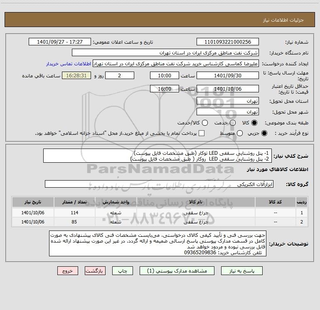
Task: Click the requester name field علیرضا کماسی
Action: [x=176, y=64]
